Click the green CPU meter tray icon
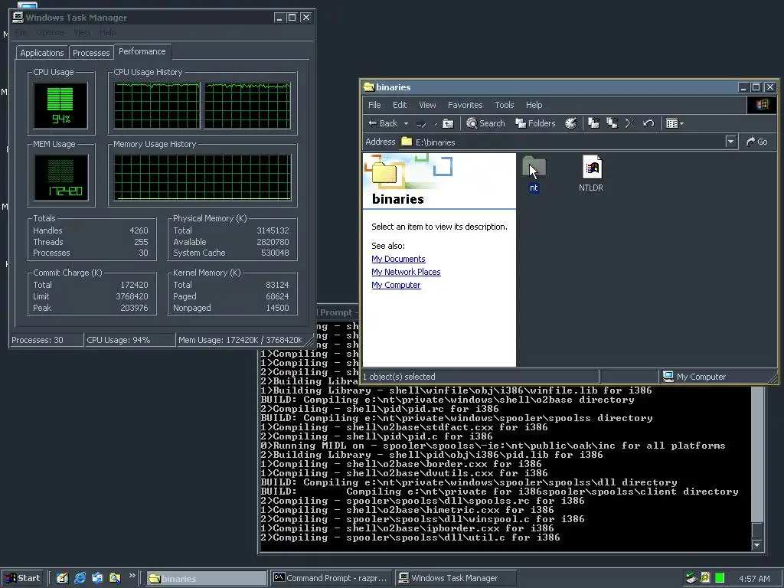The width and height of the screenshot is (784, 588). pos(720,578)
